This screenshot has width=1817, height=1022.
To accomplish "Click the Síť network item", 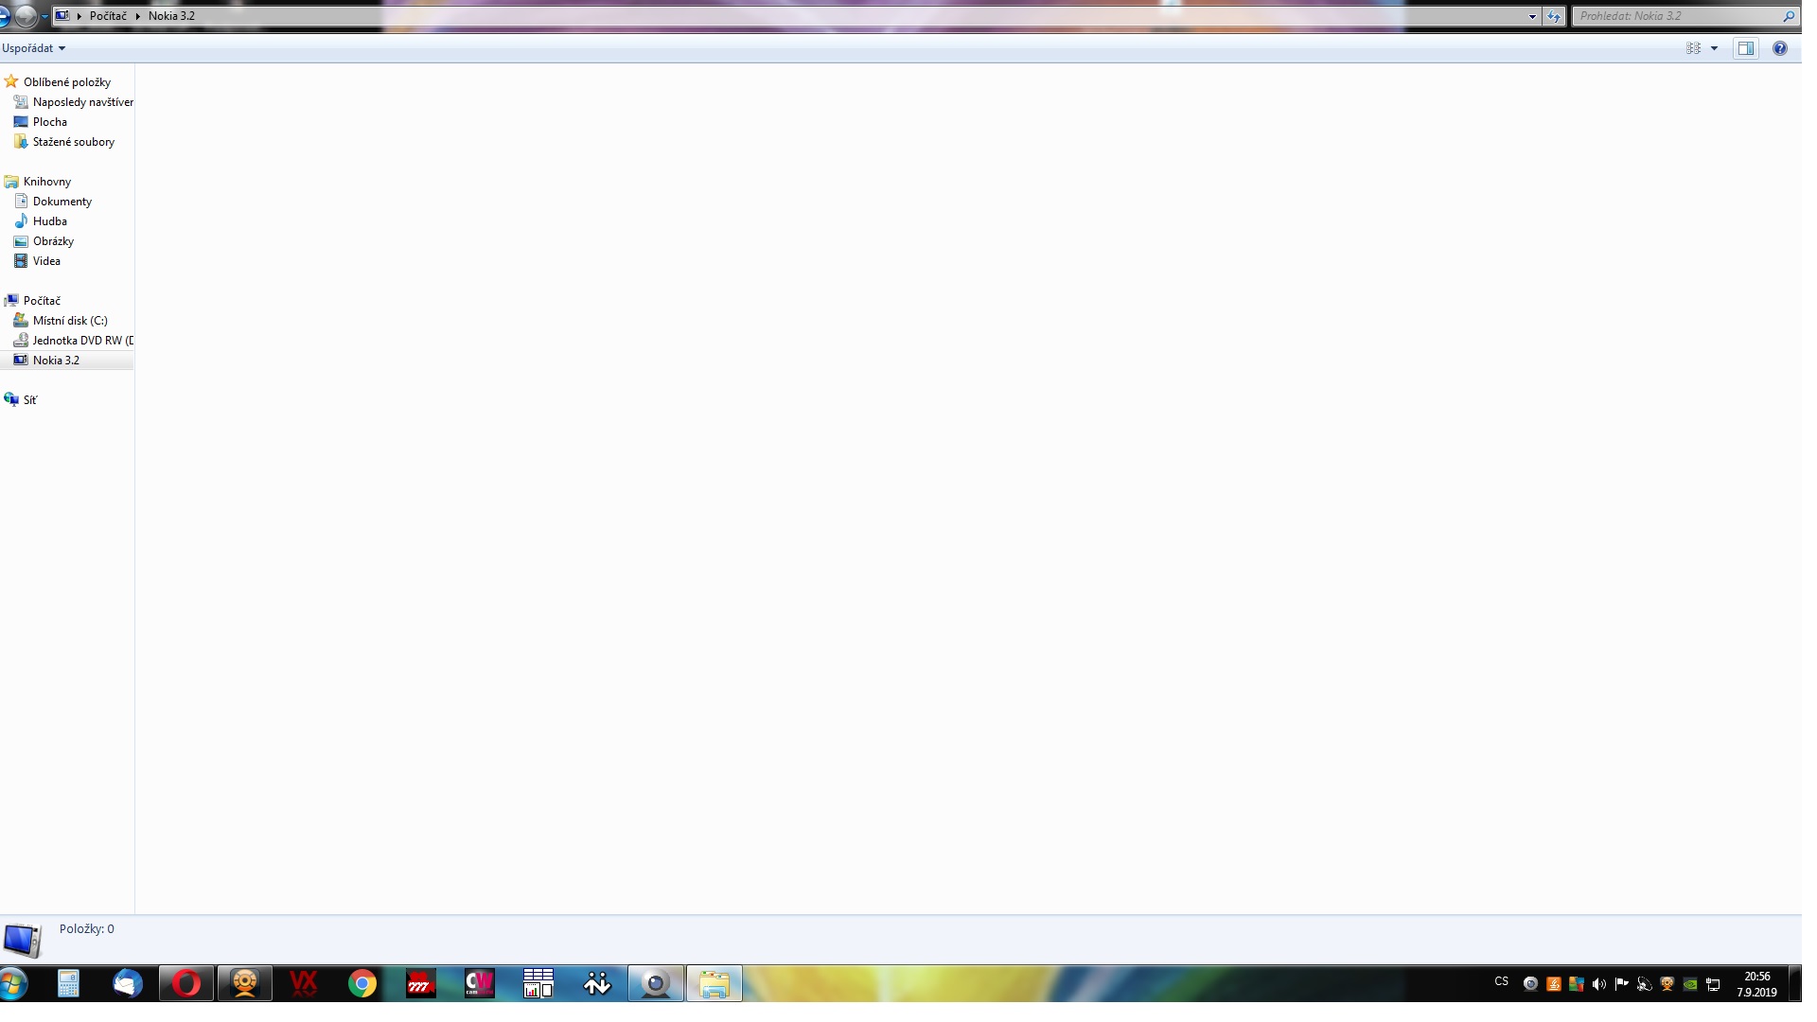I will click(29, 400).
